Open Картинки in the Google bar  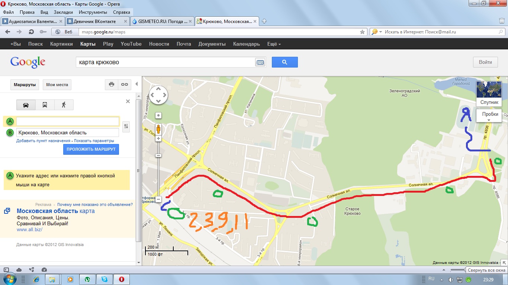(61, 44)
